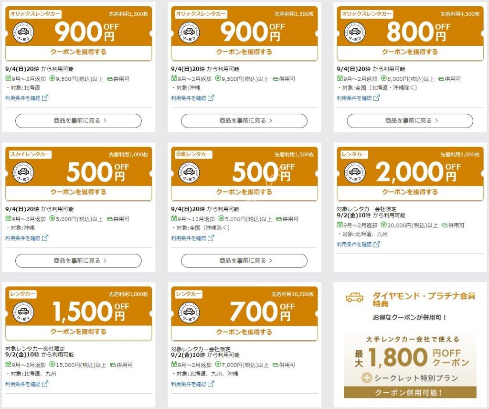Click car coupon icon on 800 yen coupon

pyautogui.click(x=355, y=32)
